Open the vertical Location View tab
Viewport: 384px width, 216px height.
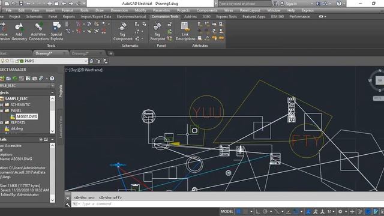(x=61, y=127)
